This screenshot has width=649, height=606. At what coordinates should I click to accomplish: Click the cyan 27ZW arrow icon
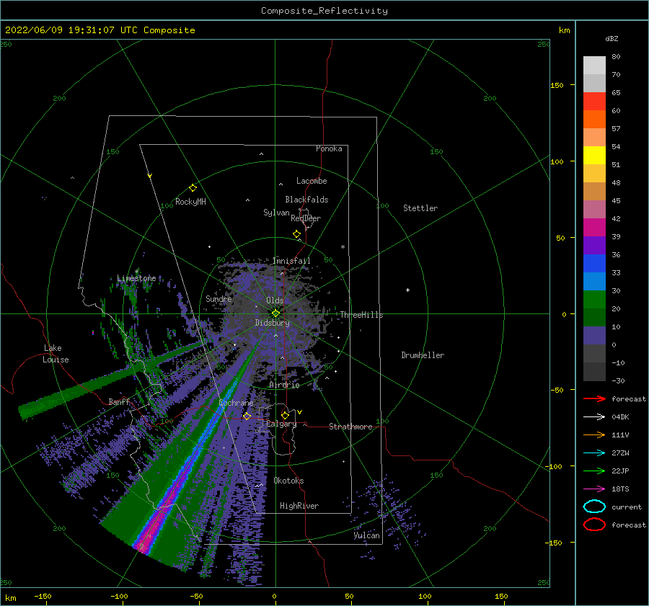[x=594, y=453]
